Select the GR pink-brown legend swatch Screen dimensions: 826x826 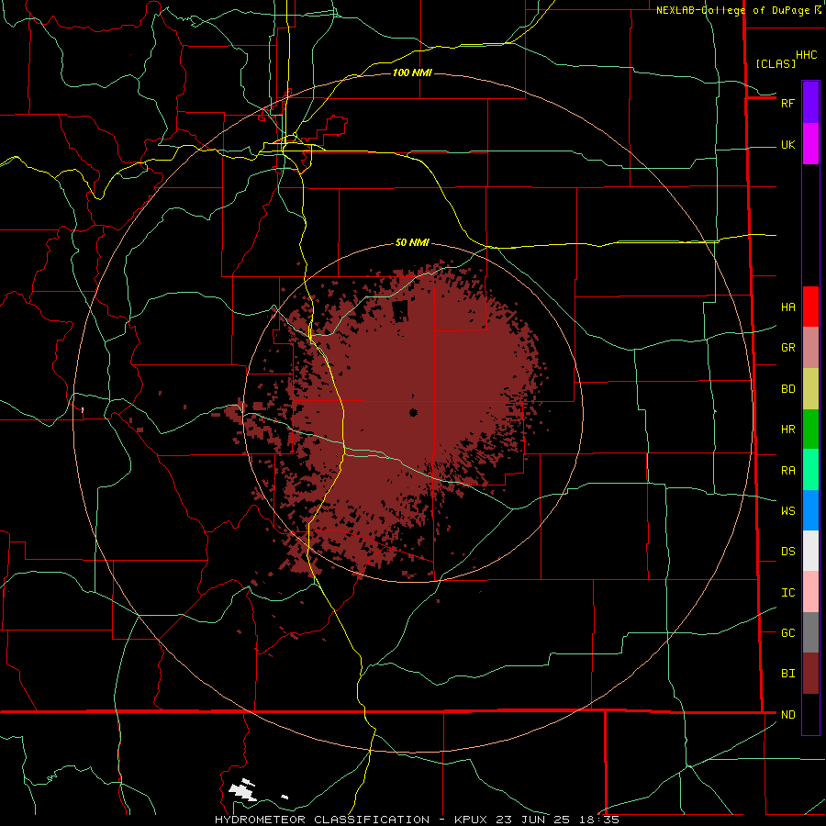(x=810, y=348)
